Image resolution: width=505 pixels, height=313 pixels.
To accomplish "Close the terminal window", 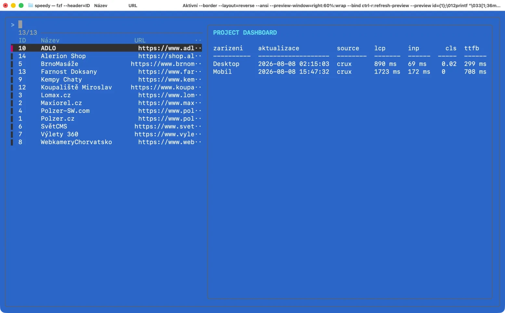I will [x=5, y=6].
